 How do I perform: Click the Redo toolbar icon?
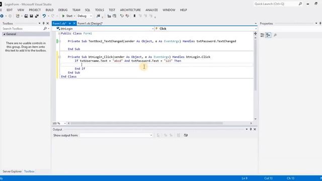point(53,16)
